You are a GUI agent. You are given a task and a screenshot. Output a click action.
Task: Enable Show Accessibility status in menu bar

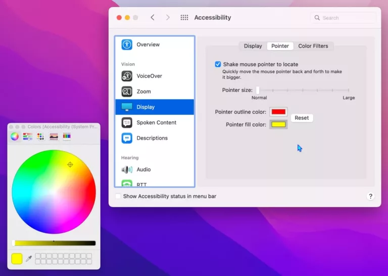point(118,196)
